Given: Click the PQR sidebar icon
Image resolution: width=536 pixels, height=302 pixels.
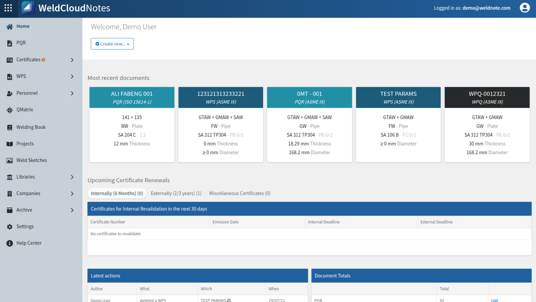Looking at the screenshot, I should tap(10, 43).
